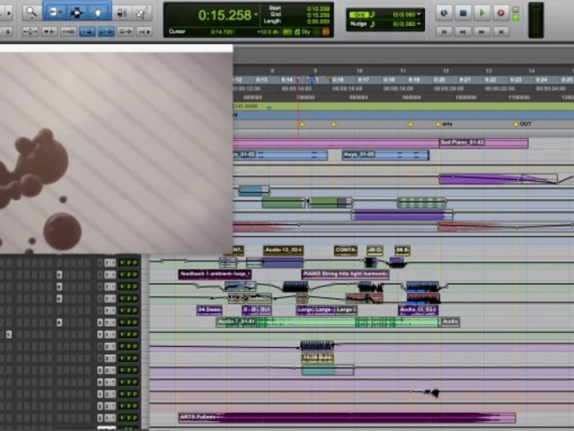Screen dimensions: 574x431
Task: Toggle Tab to Transients button
Action: tap(49, 32)
